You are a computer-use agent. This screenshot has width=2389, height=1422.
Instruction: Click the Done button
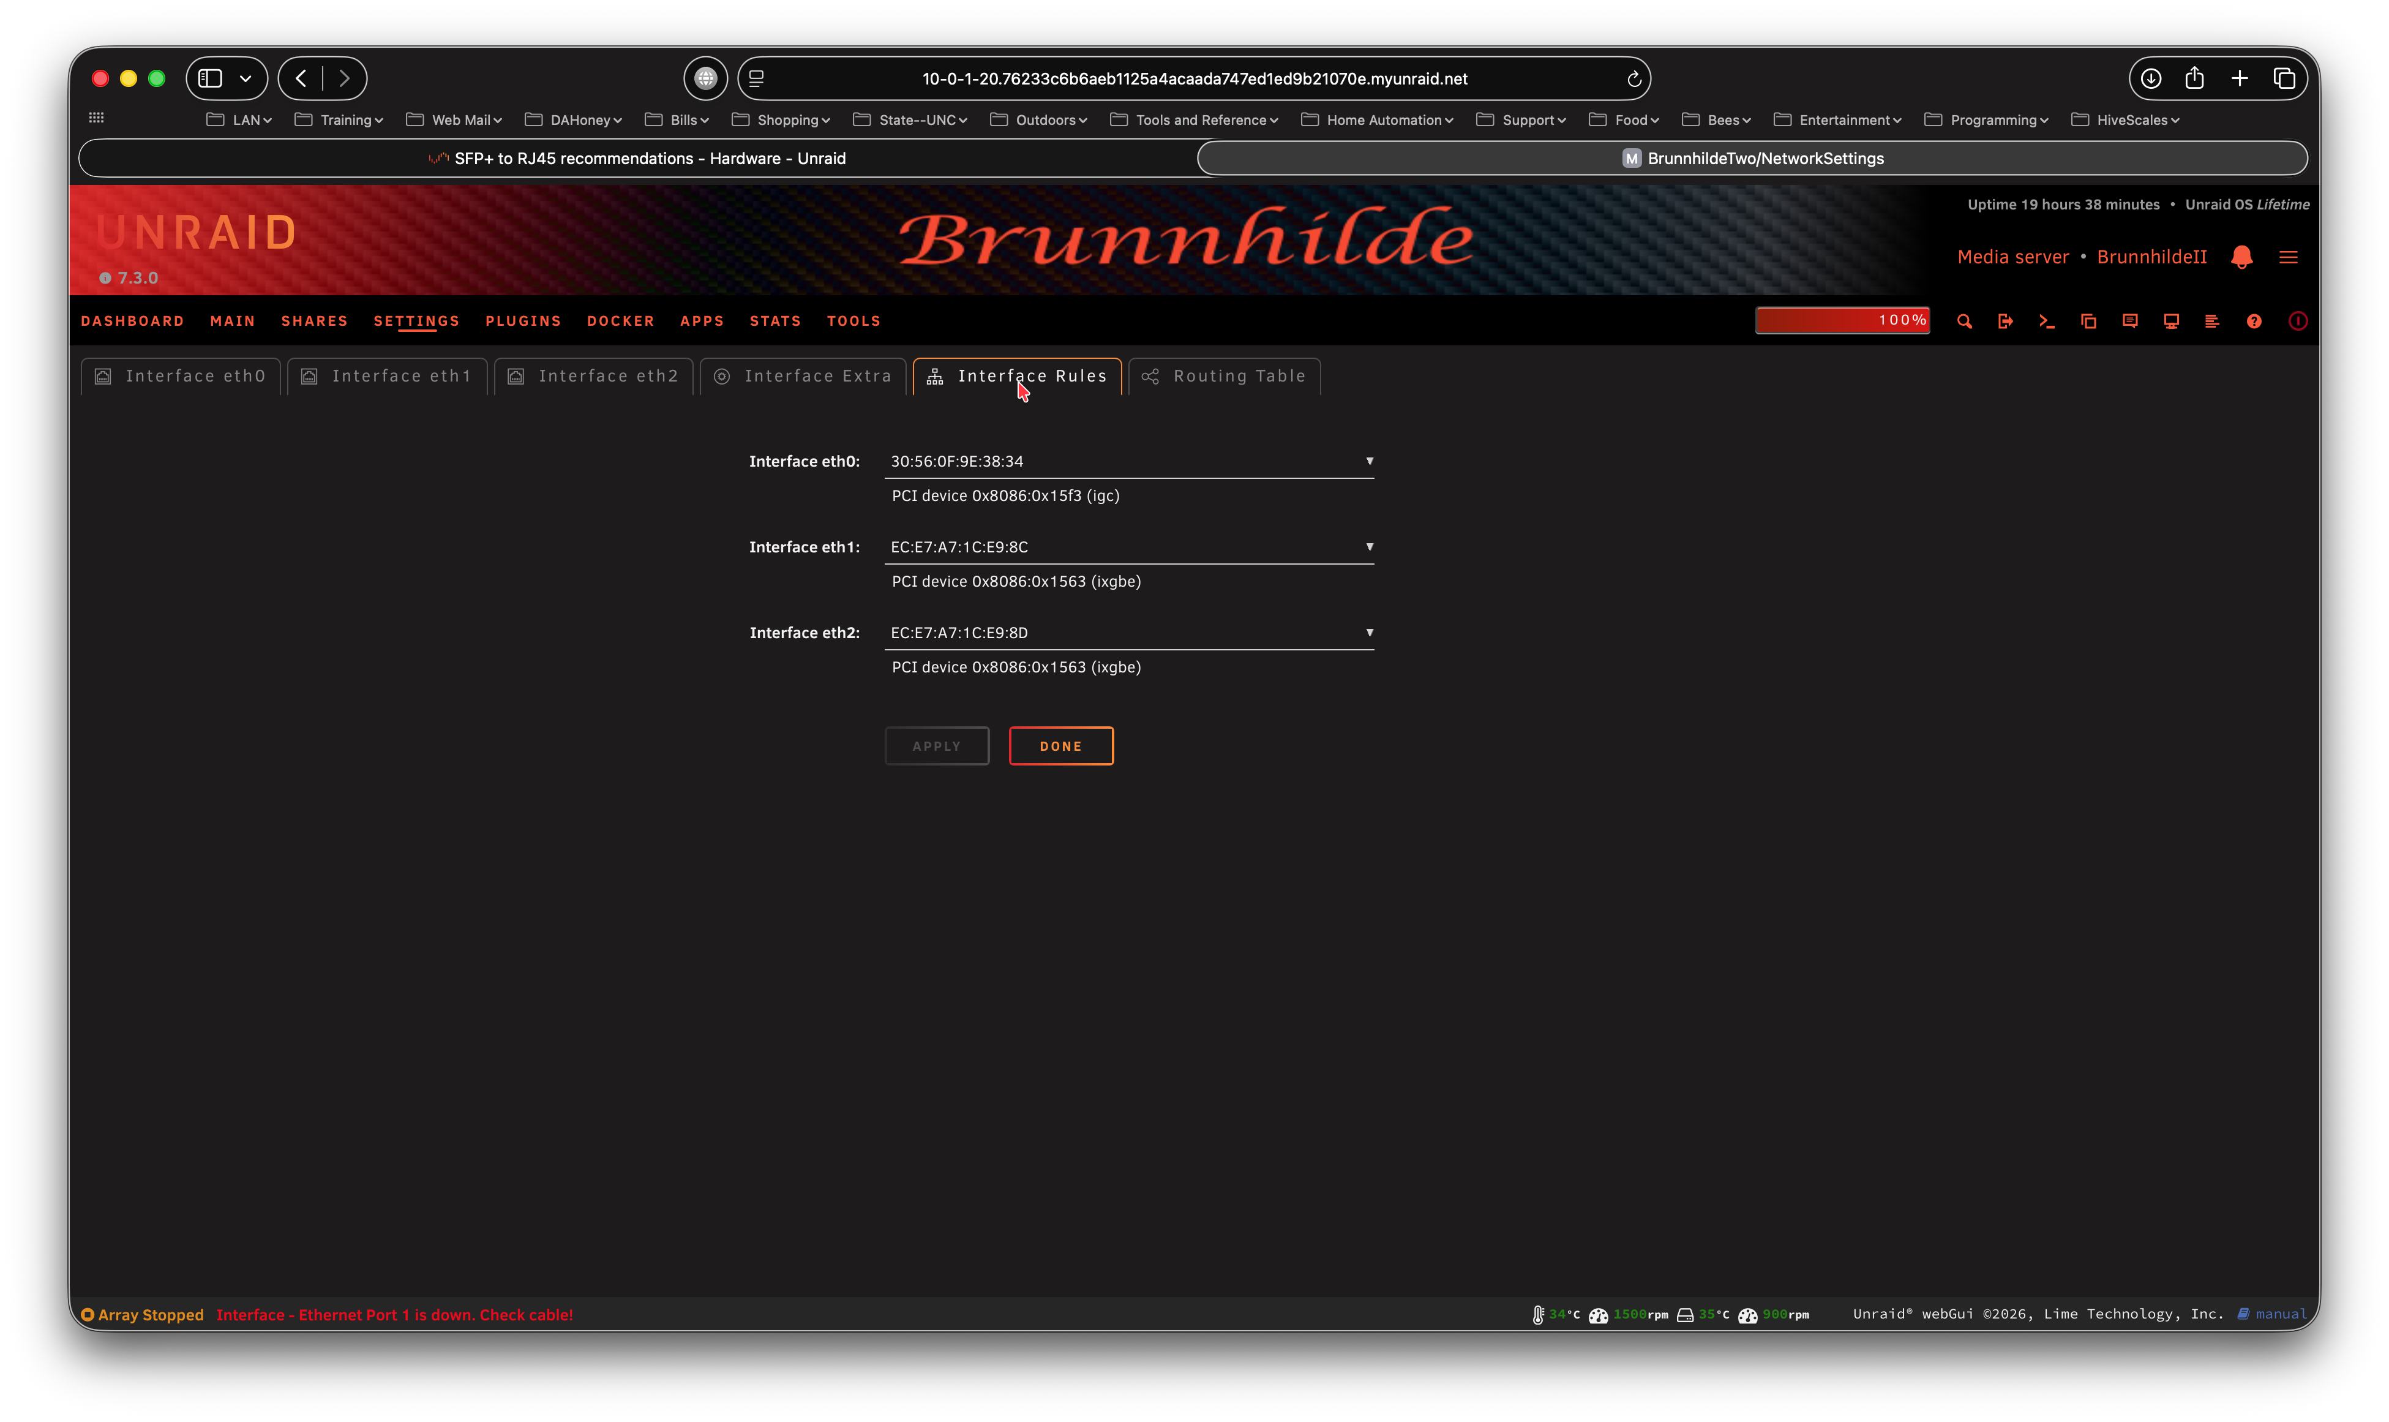coord(1060,747)
